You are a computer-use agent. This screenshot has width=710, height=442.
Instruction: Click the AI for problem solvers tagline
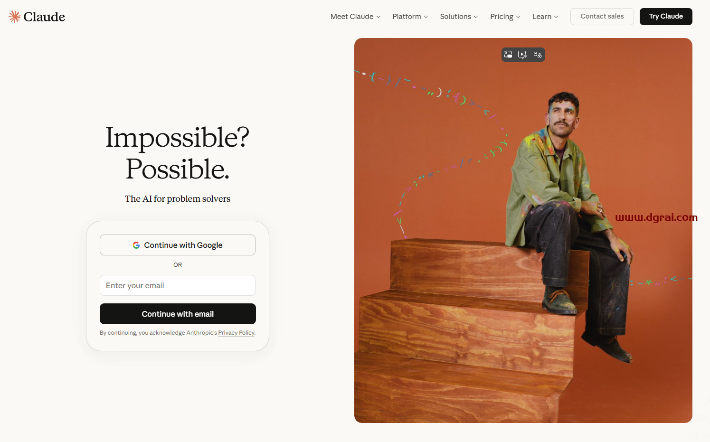pos(178,199)
